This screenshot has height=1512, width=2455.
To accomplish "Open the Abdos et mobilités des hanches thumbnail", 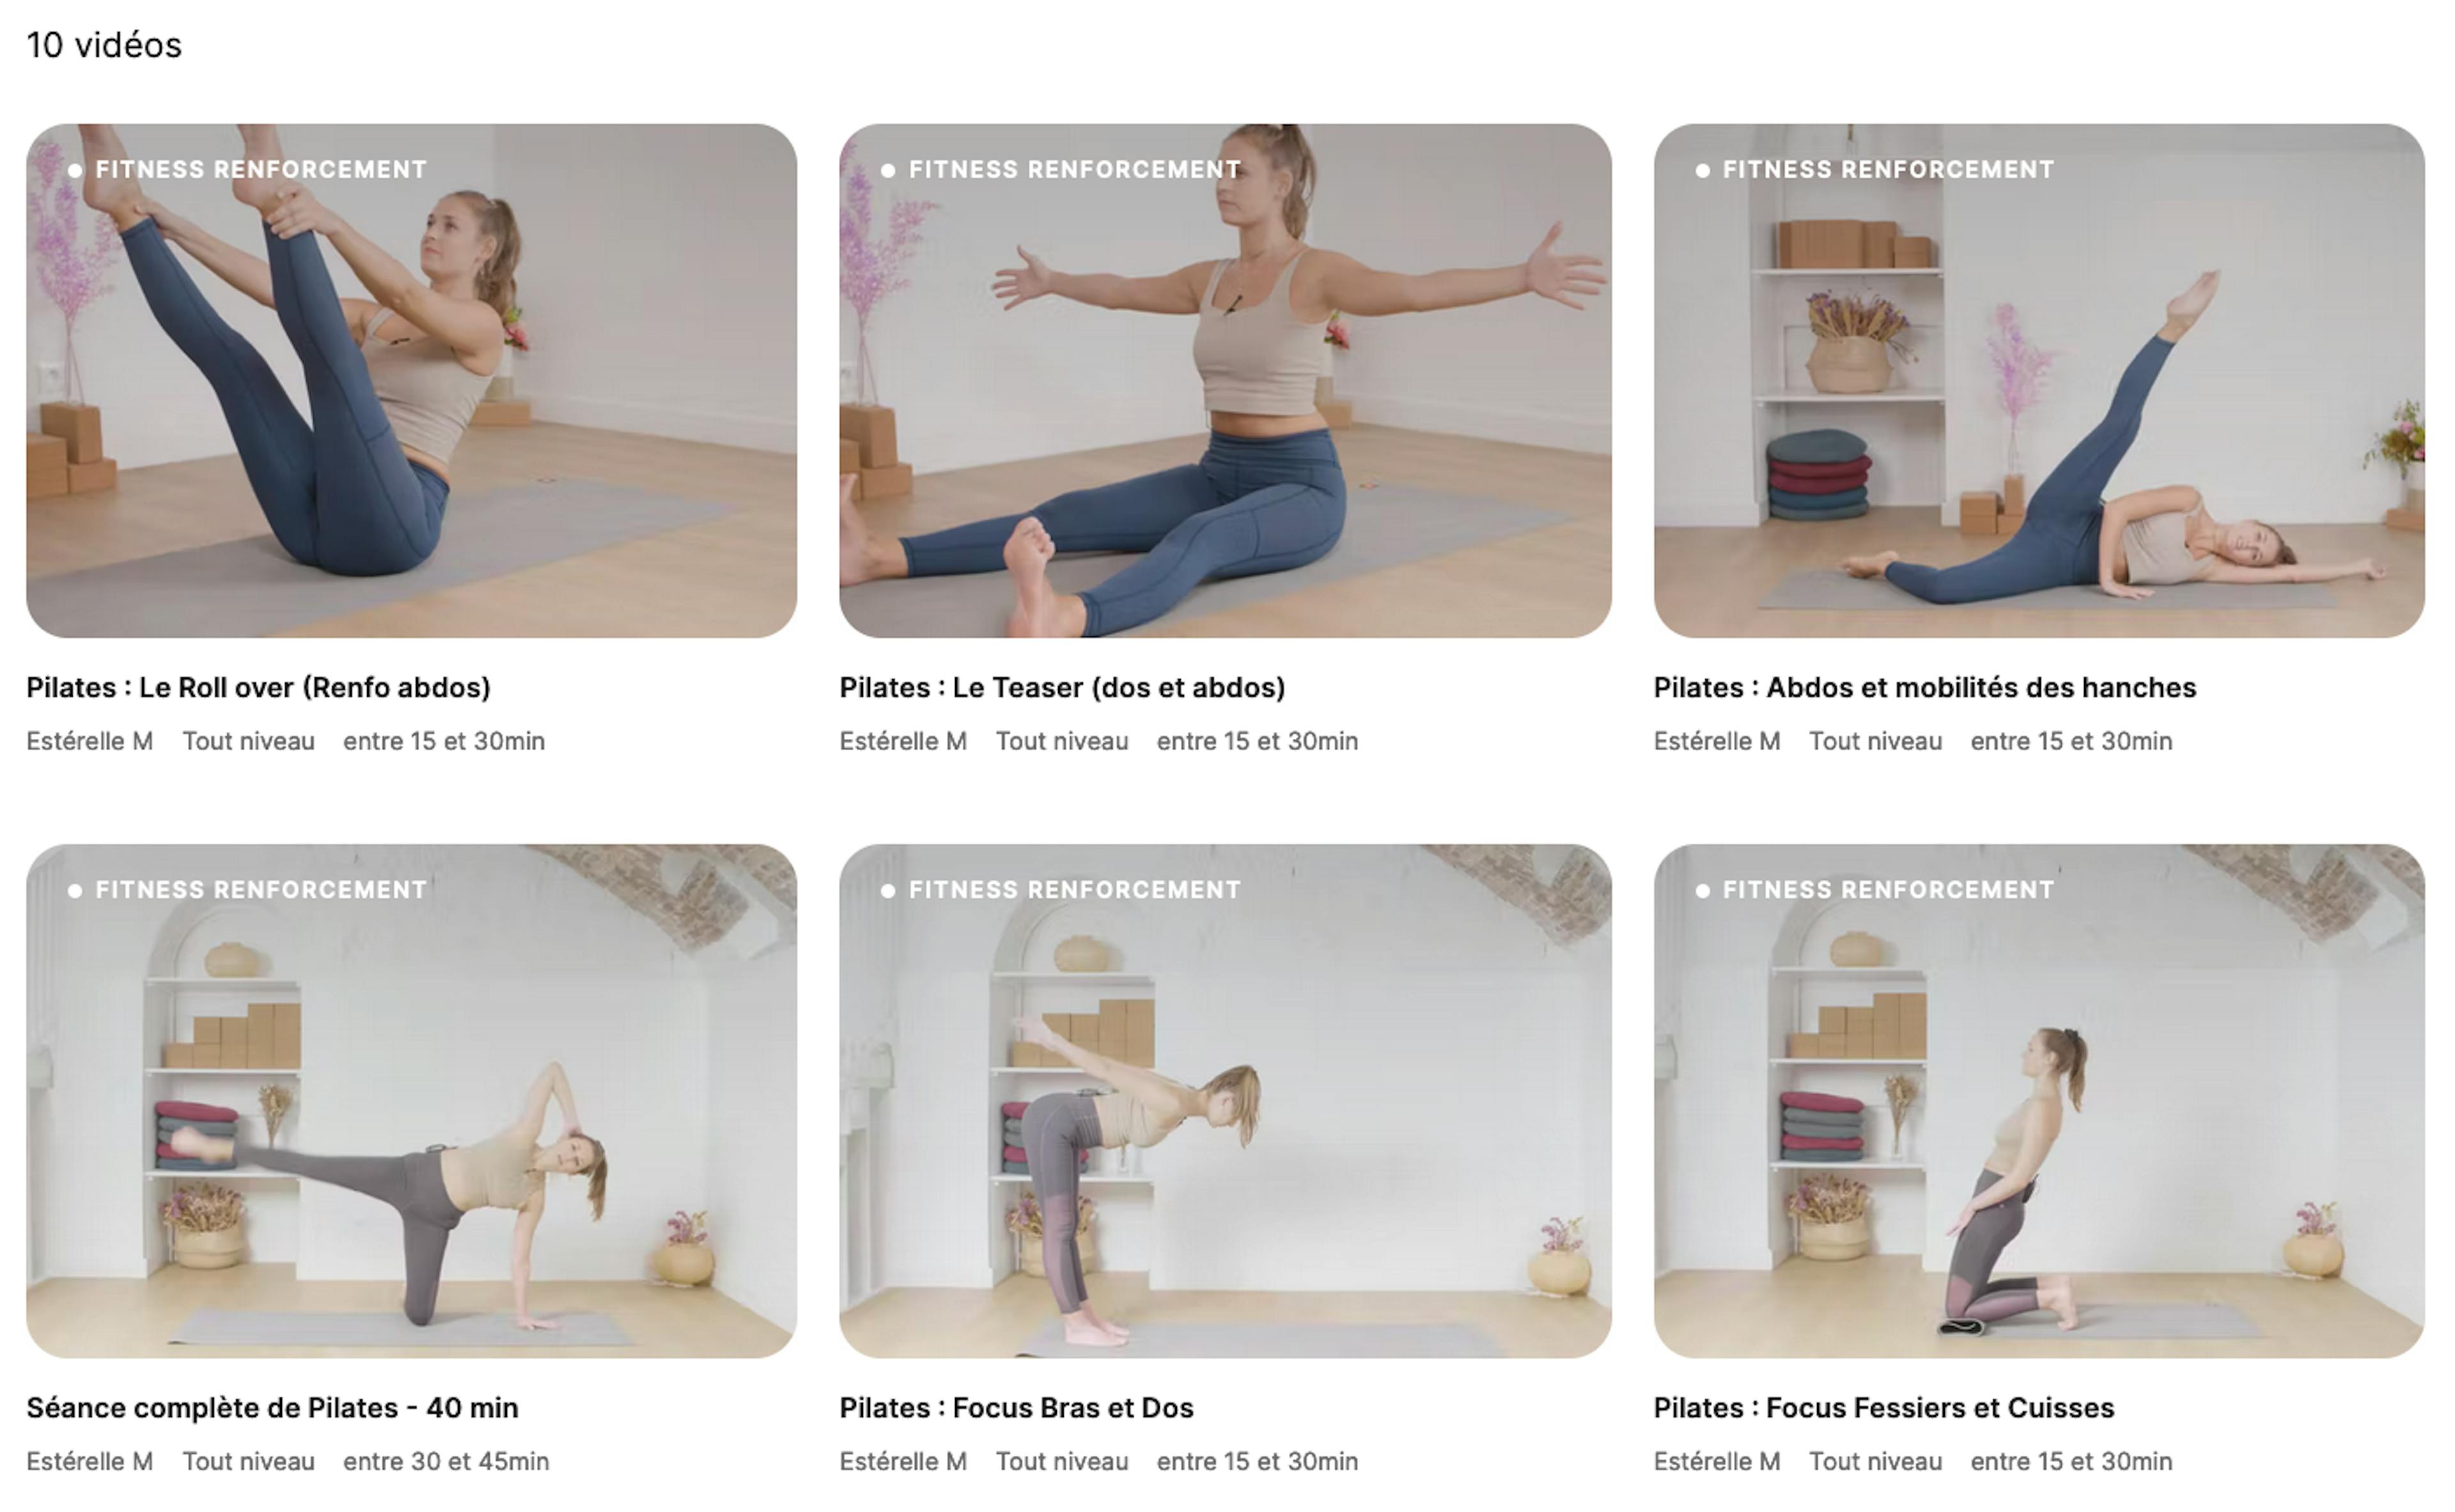I will point(2039,380).
